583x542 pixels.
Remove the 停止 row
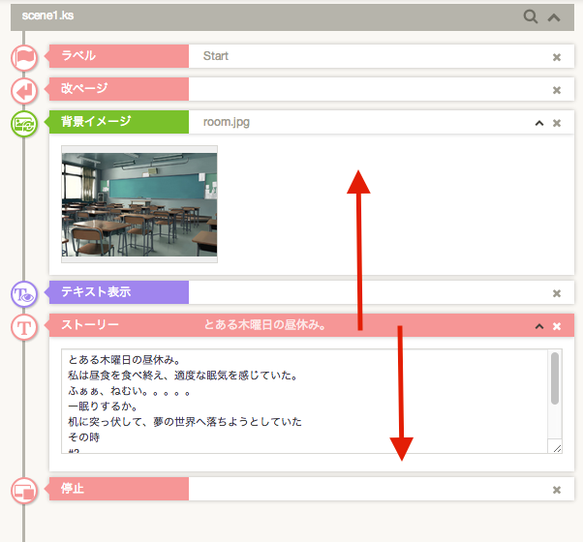(x=557, y=490)
